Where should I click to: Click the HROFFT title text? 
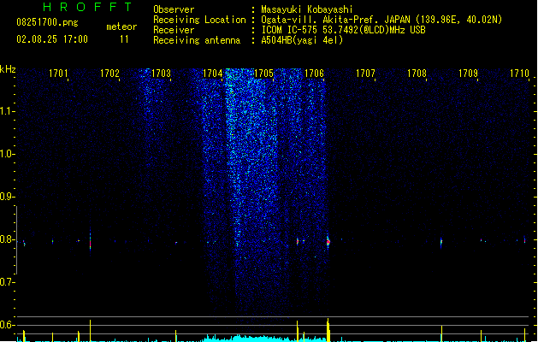[x=87, y=7]
